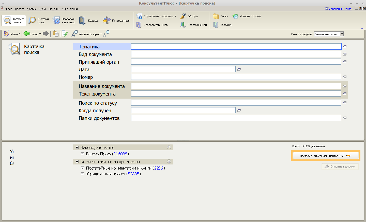This screenshot has width=366, height=222.
Task: Open Путеводители from the toolbar
Action: coord(117,21)
